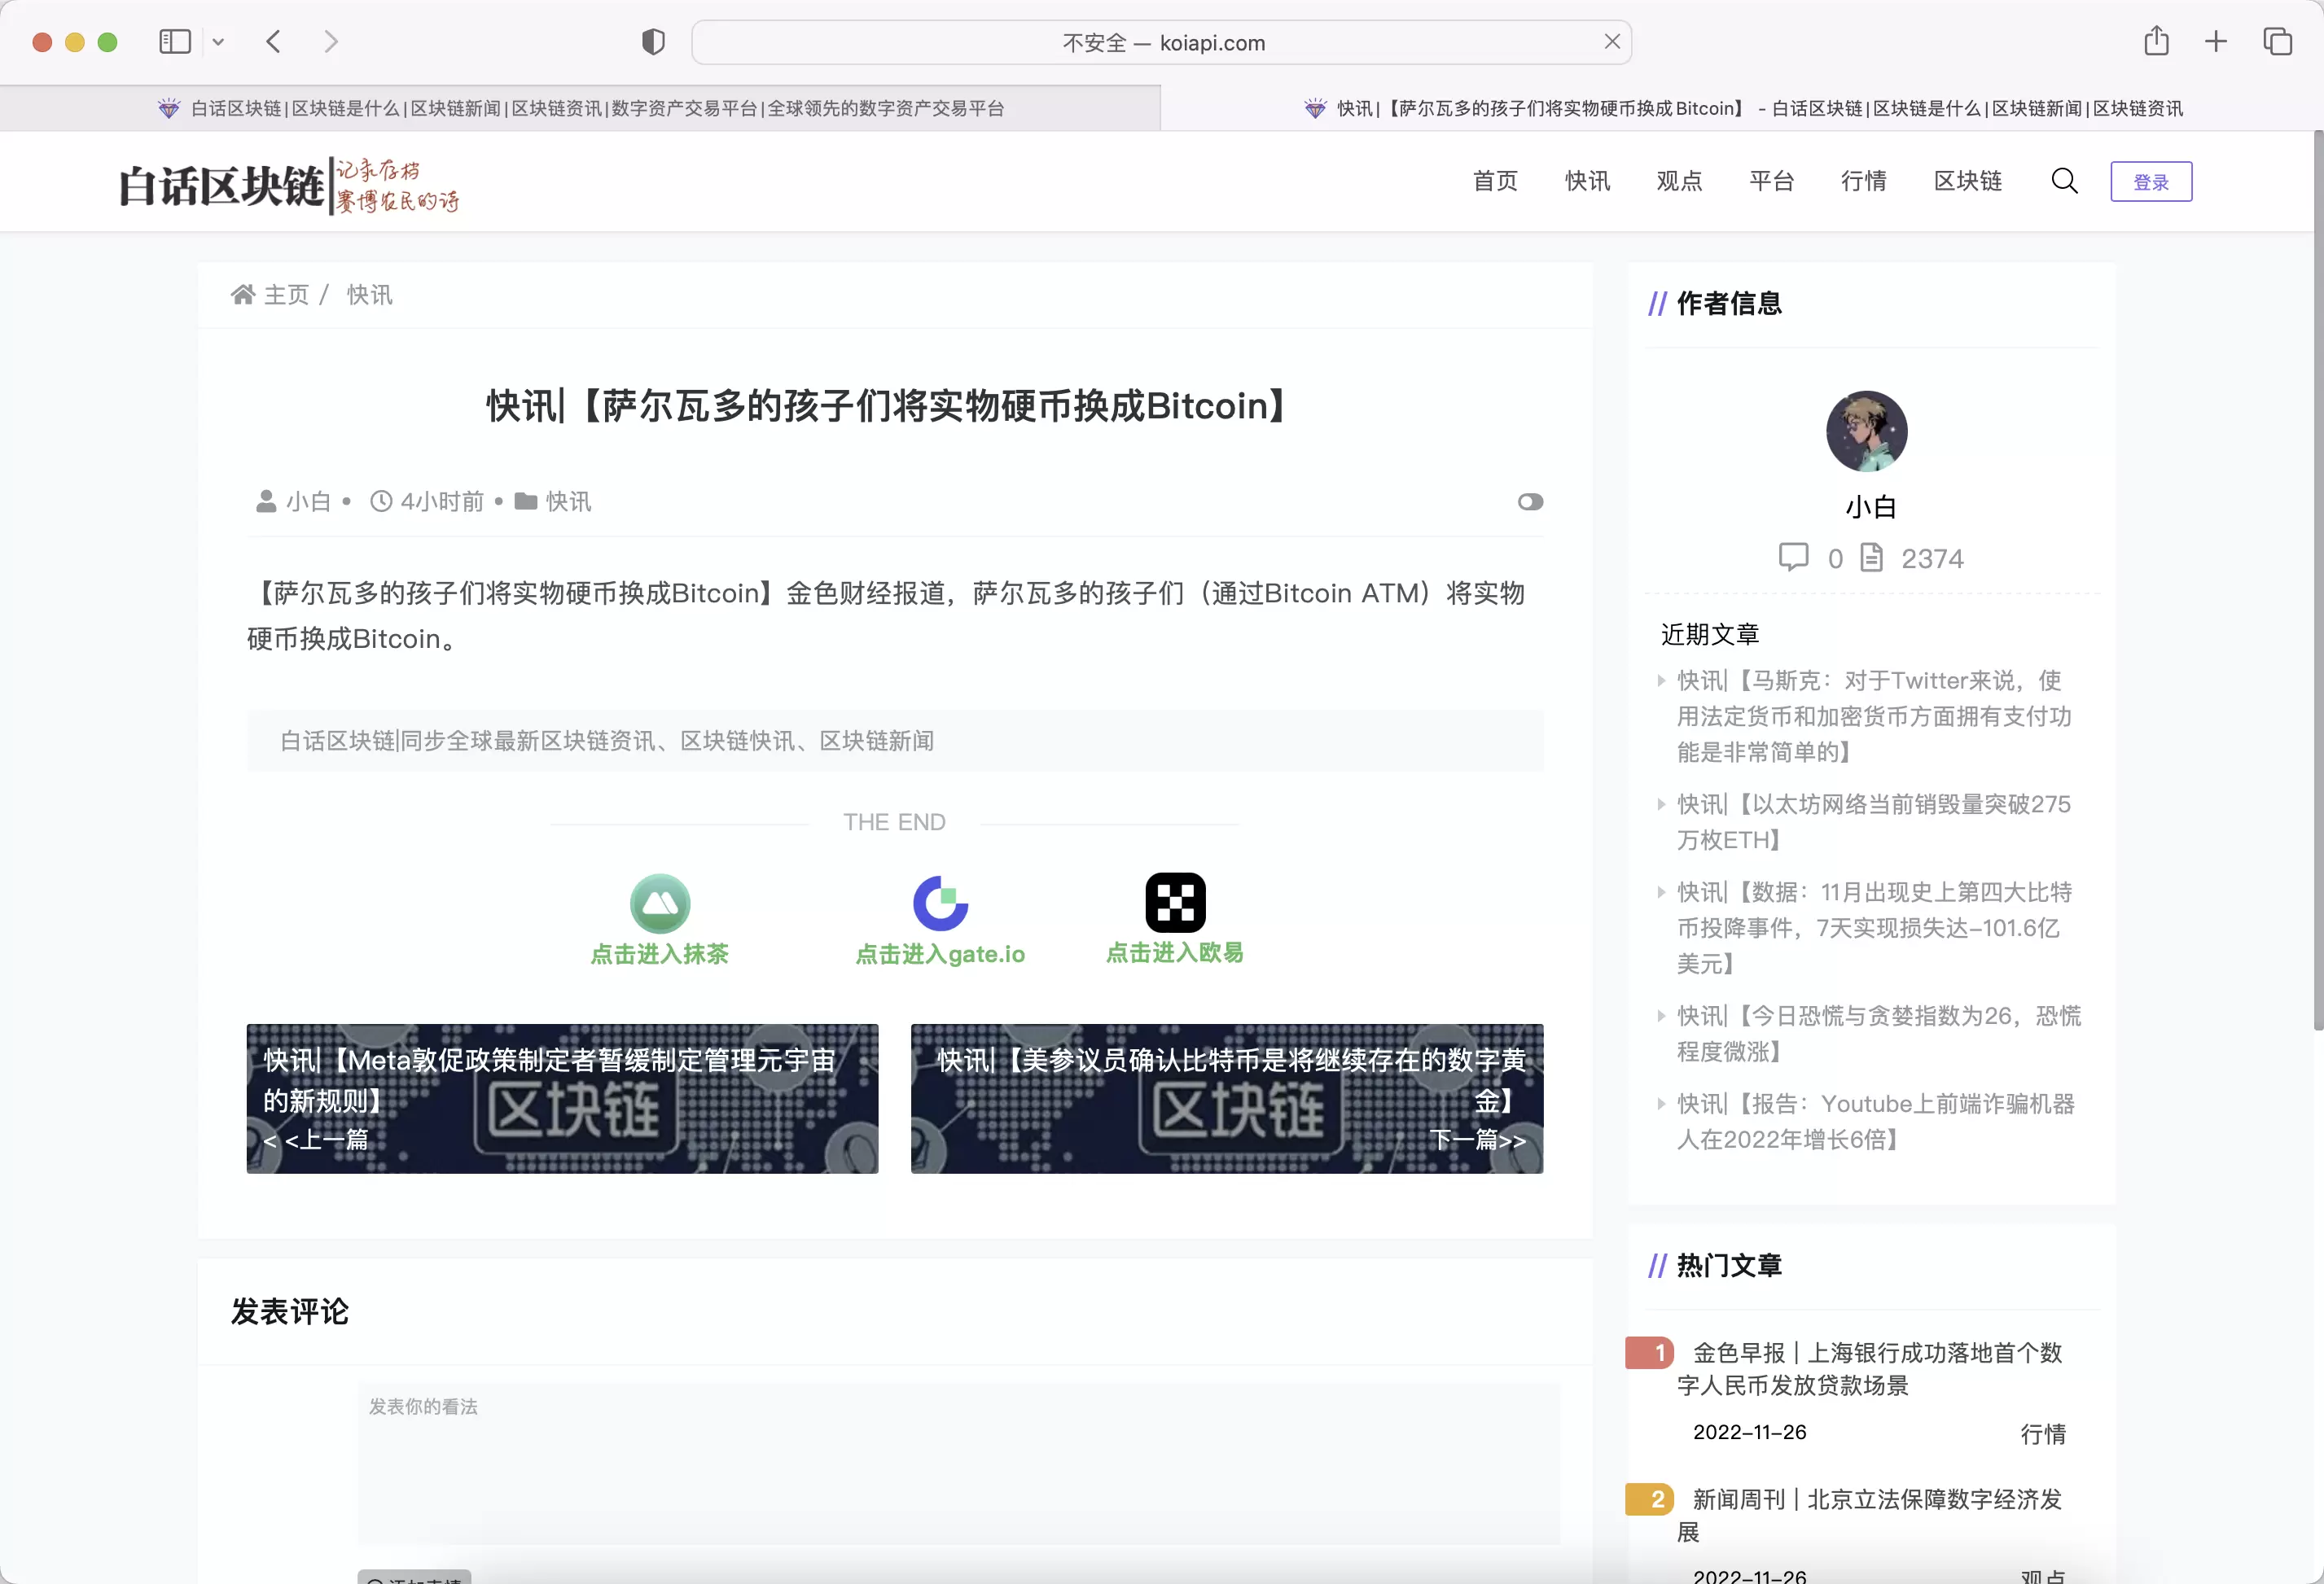Open 快讯 breadcrumb link
The width and height of the screenshot is (2324, 1584).
tap(369, 295)
